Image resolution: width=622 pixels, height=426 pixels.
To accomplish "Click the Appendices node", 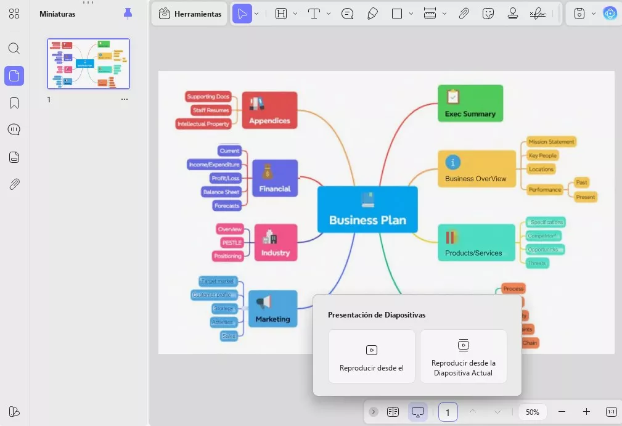I will tap(269, 110).
